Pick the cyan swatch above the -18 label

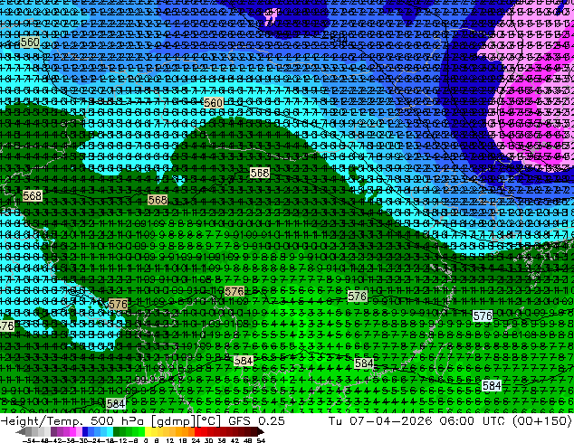click(x=110, y=432)
